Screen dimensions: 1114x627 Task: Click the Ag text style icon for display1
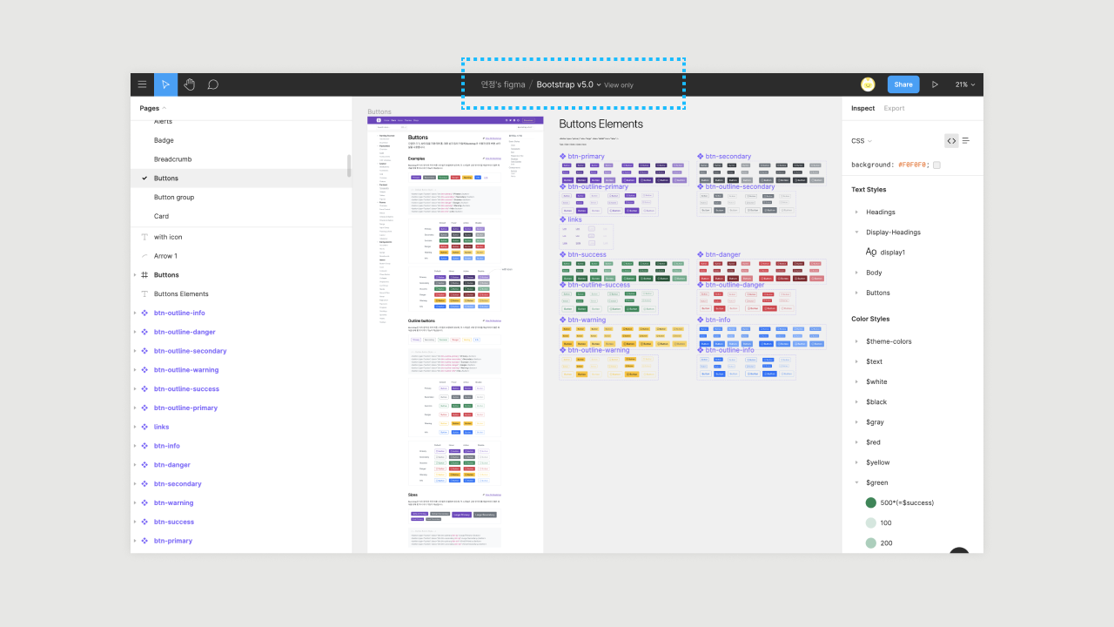coord(871,253)
